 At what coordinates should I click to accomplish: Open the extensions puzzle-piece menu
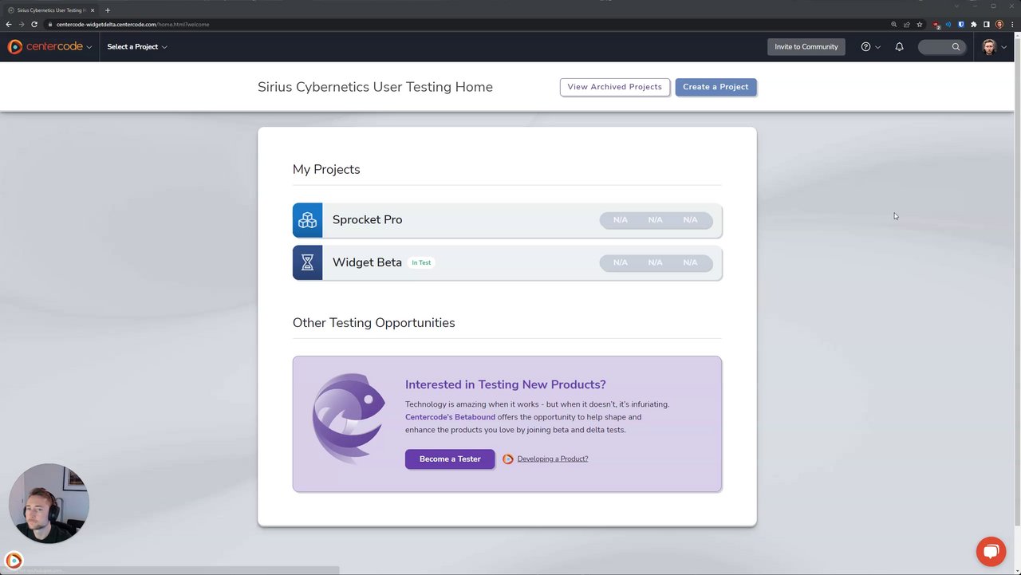click(x=974, y=25)
